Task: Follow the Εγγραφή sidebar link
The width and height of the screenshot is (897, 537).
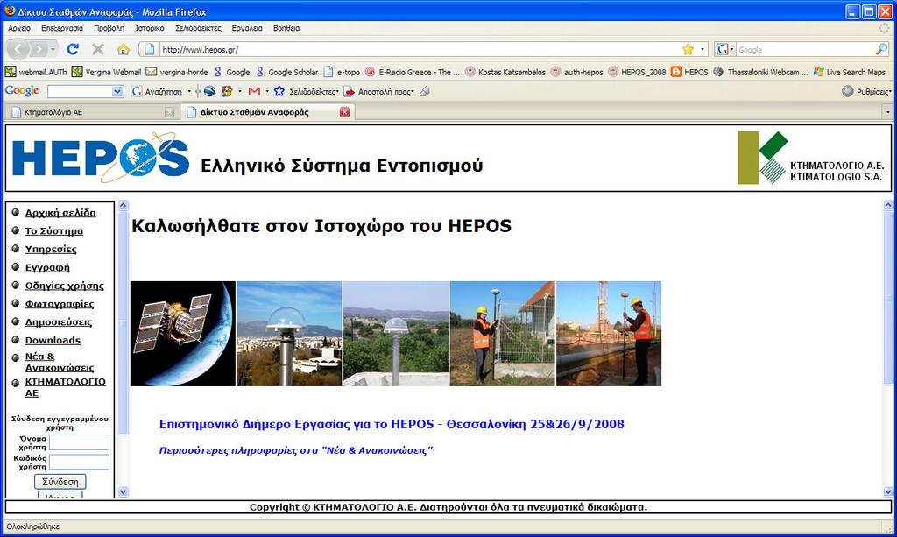Action: pyautogui.click(x=47, y=268)
